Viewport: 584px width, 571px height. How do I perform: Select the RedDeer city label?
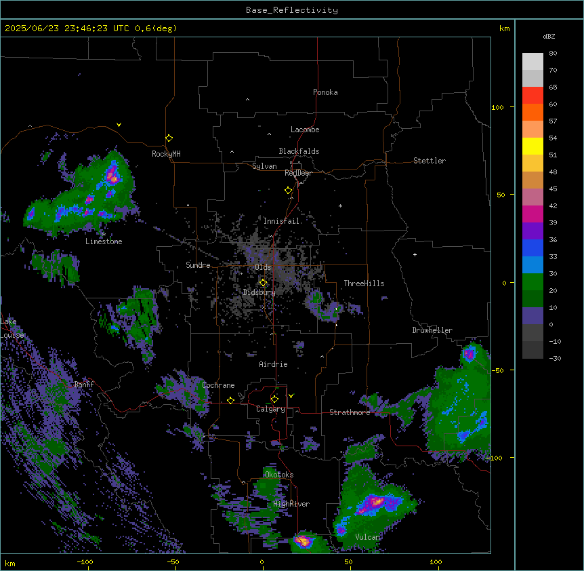click(298, 173)
